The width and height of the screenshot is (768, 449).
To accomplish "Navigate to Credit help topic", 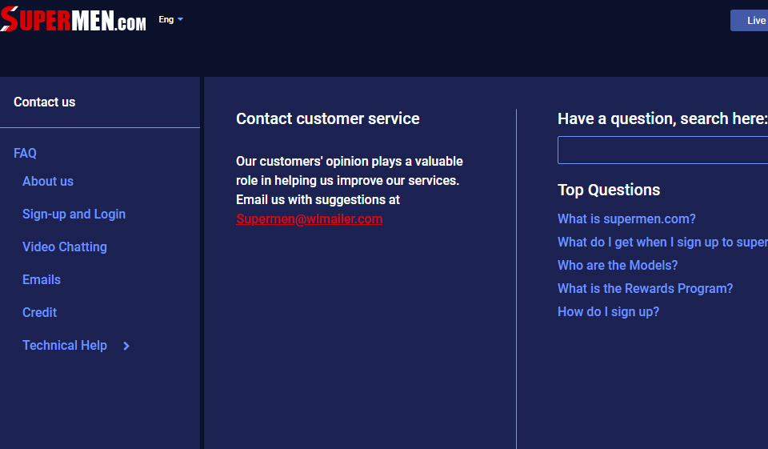I will click(x=40, y=312).
